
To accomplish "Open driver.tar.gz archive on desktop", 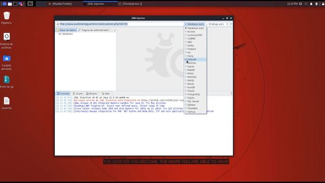I will click(7, 79).
